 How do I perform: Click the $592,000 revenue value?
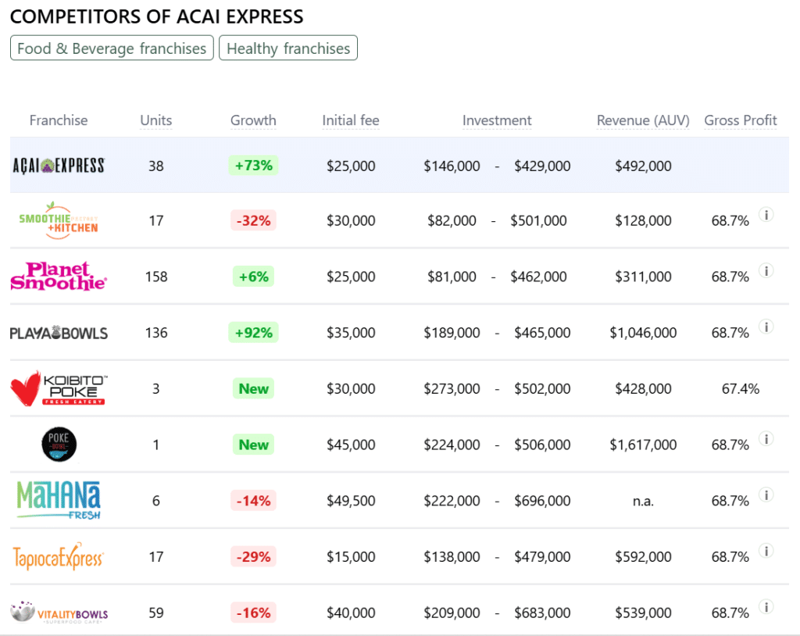tap(643, 557)
